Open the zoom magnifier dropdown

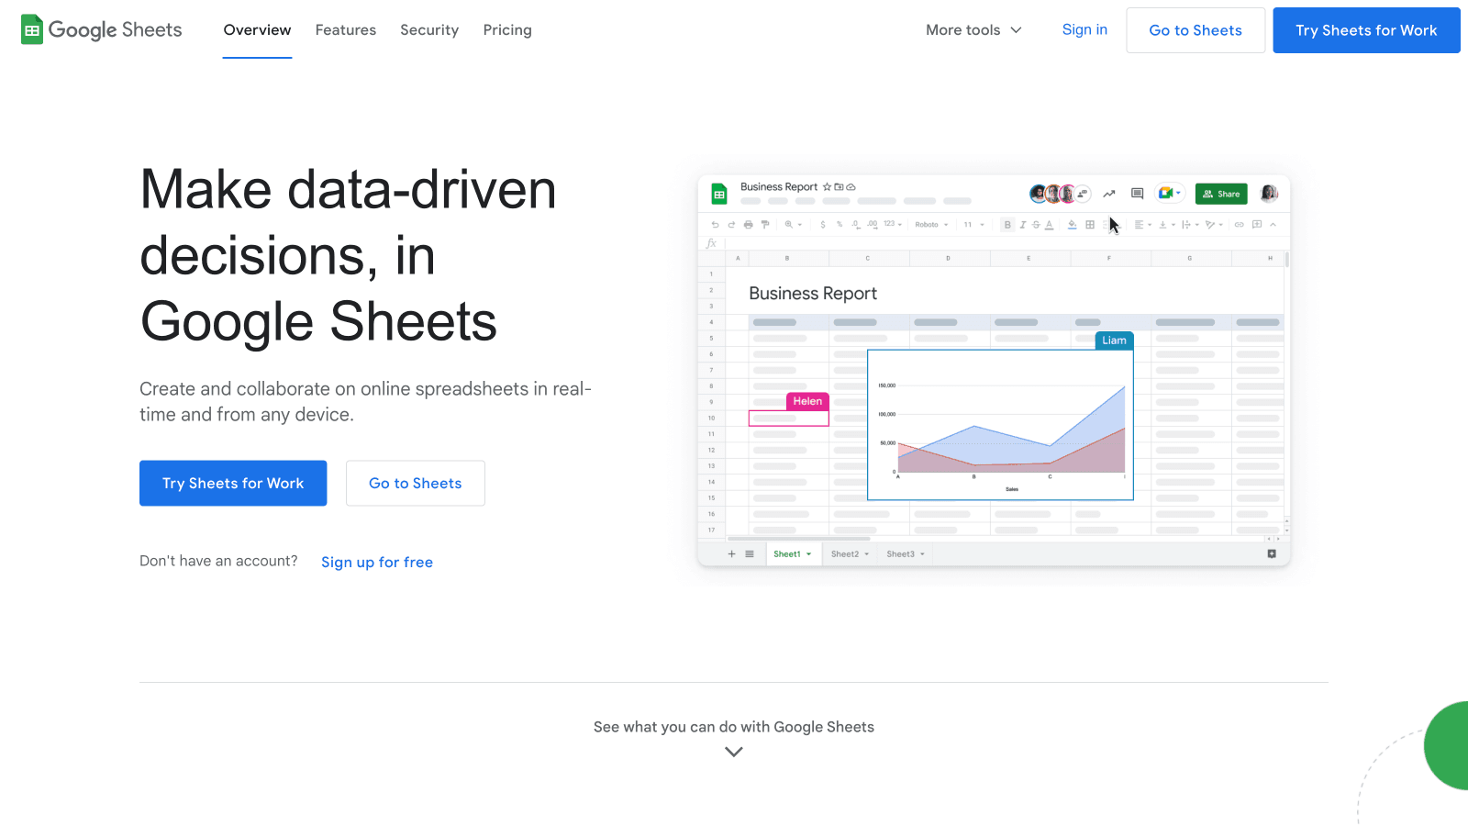click(x=793, y=224)
